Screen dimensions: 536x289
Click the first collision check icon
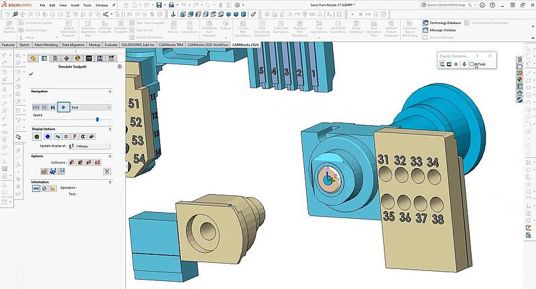(x=72, y=162)
